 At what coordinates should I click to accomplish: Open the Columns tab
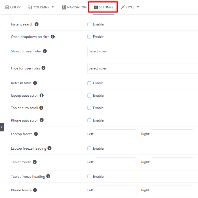(41, 7)
